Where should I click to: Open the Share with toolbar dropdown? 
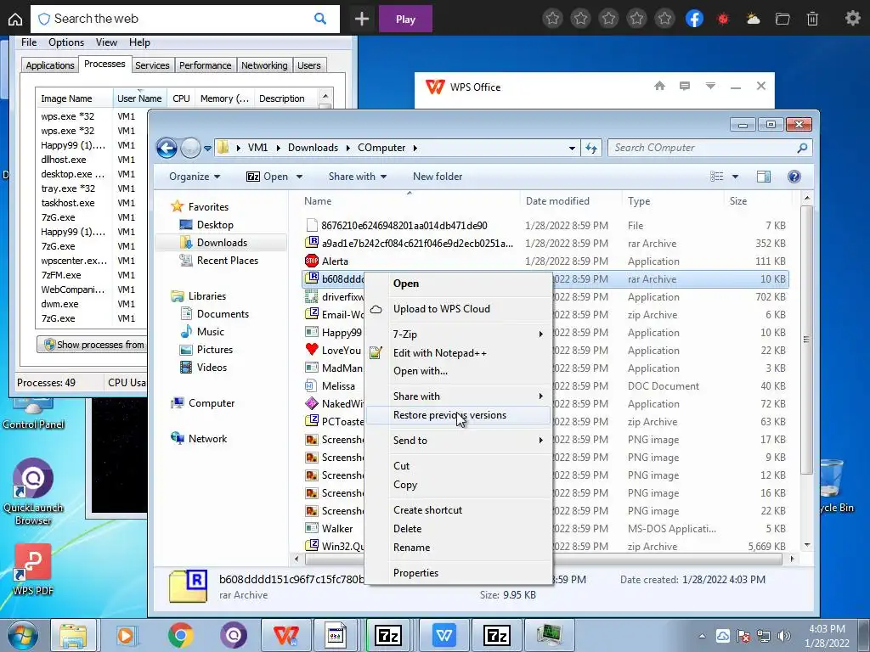point(358,177)
